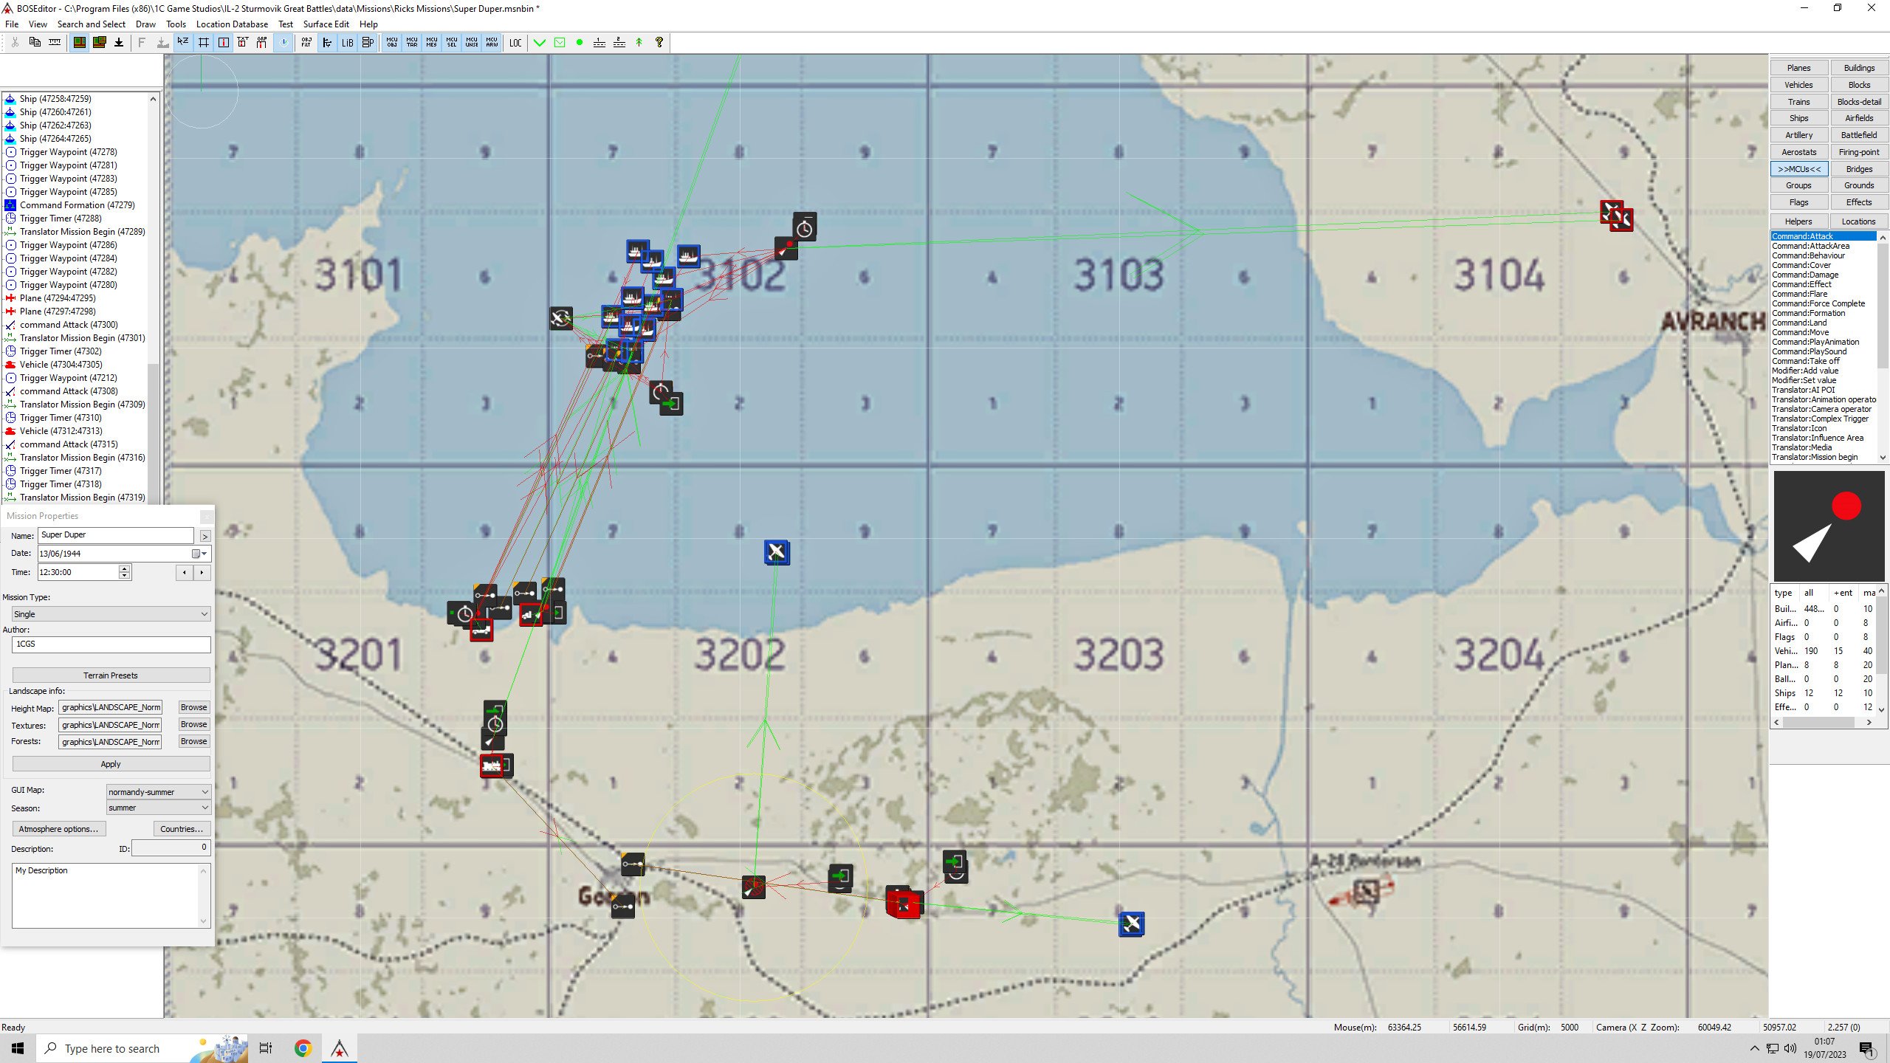Open the Surface Edit menu
Screen dimensions: 1890x1063
coord(326,24)
